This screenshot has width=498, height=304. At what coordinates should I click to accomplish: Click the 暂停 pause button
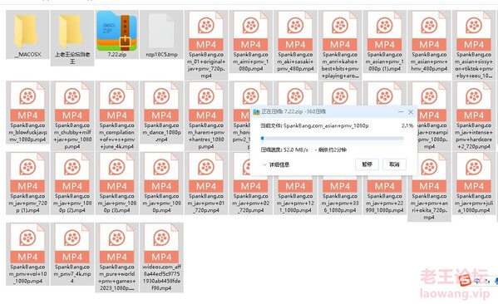[x=367, y=164]
